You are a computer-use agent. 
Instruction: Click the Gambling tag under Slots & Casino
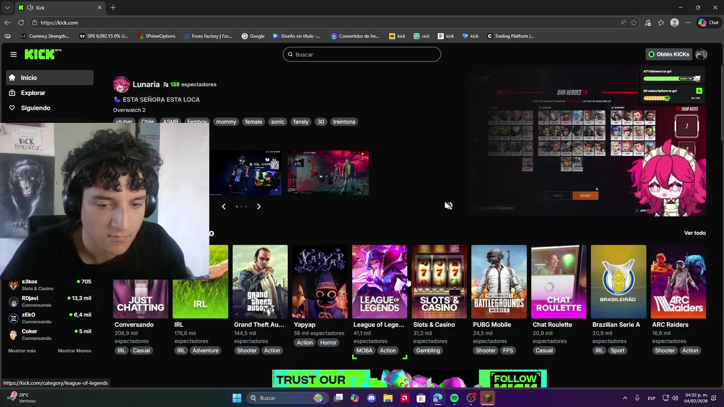coord(428,350)
